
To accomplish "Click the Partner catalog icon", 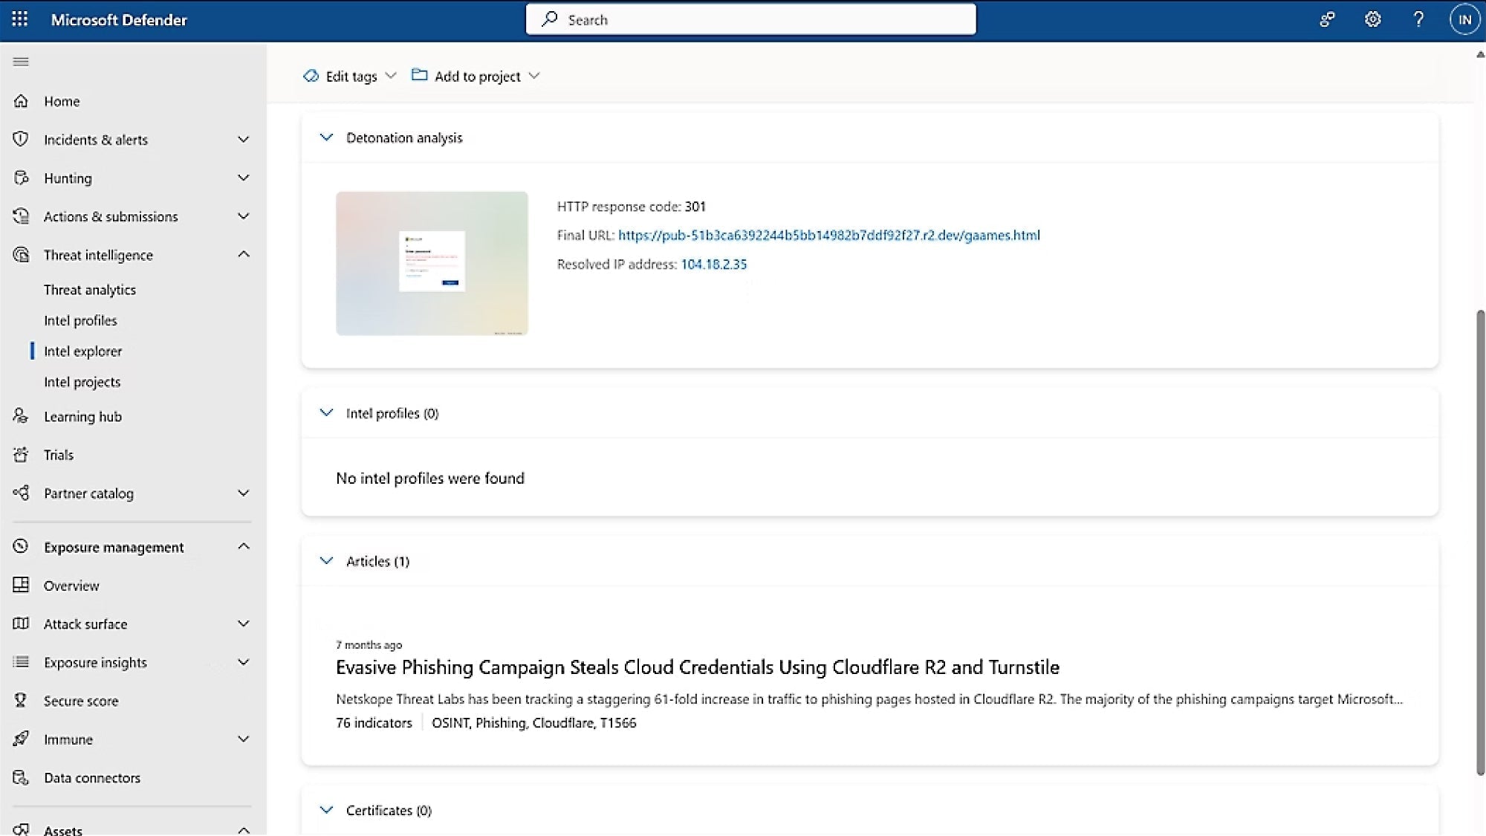I will (x=21, y=493).
